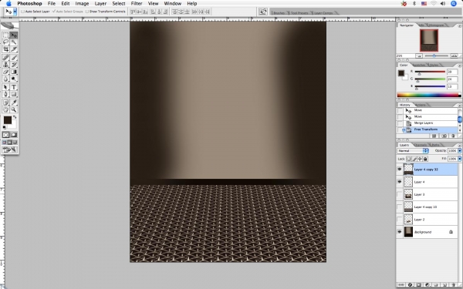Select the Type tool

point(14,87)
